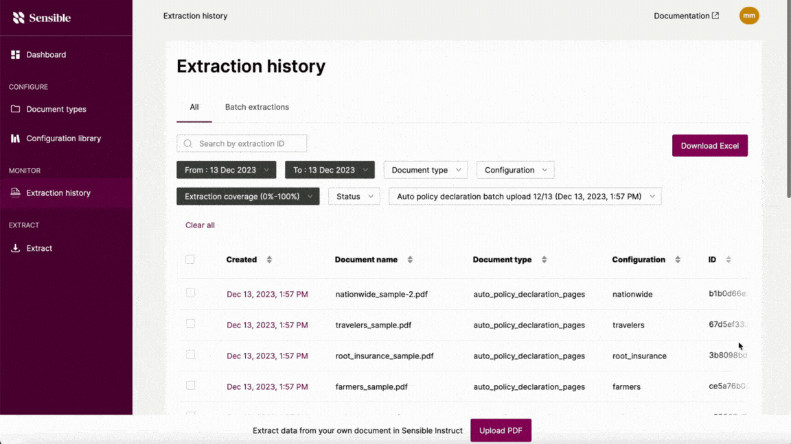Open the From: 13 Dec 2023 date picker
Viewport: 791px width, 444px height.
(226, 170)
